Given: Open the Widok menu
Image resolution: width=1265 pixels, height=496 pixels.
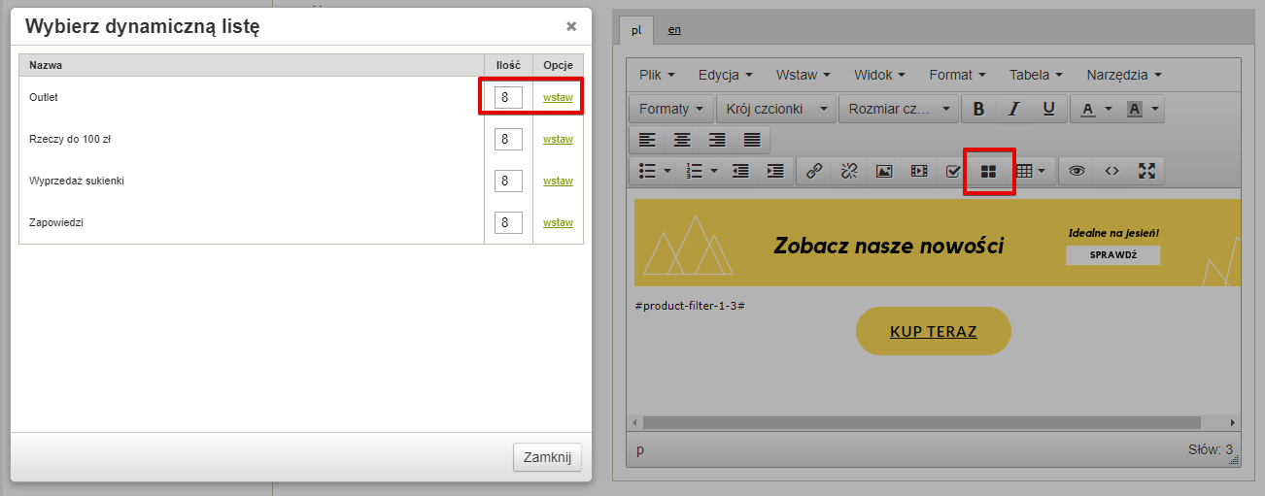Looking at the screenshot, I should click(x=879, y=75).
